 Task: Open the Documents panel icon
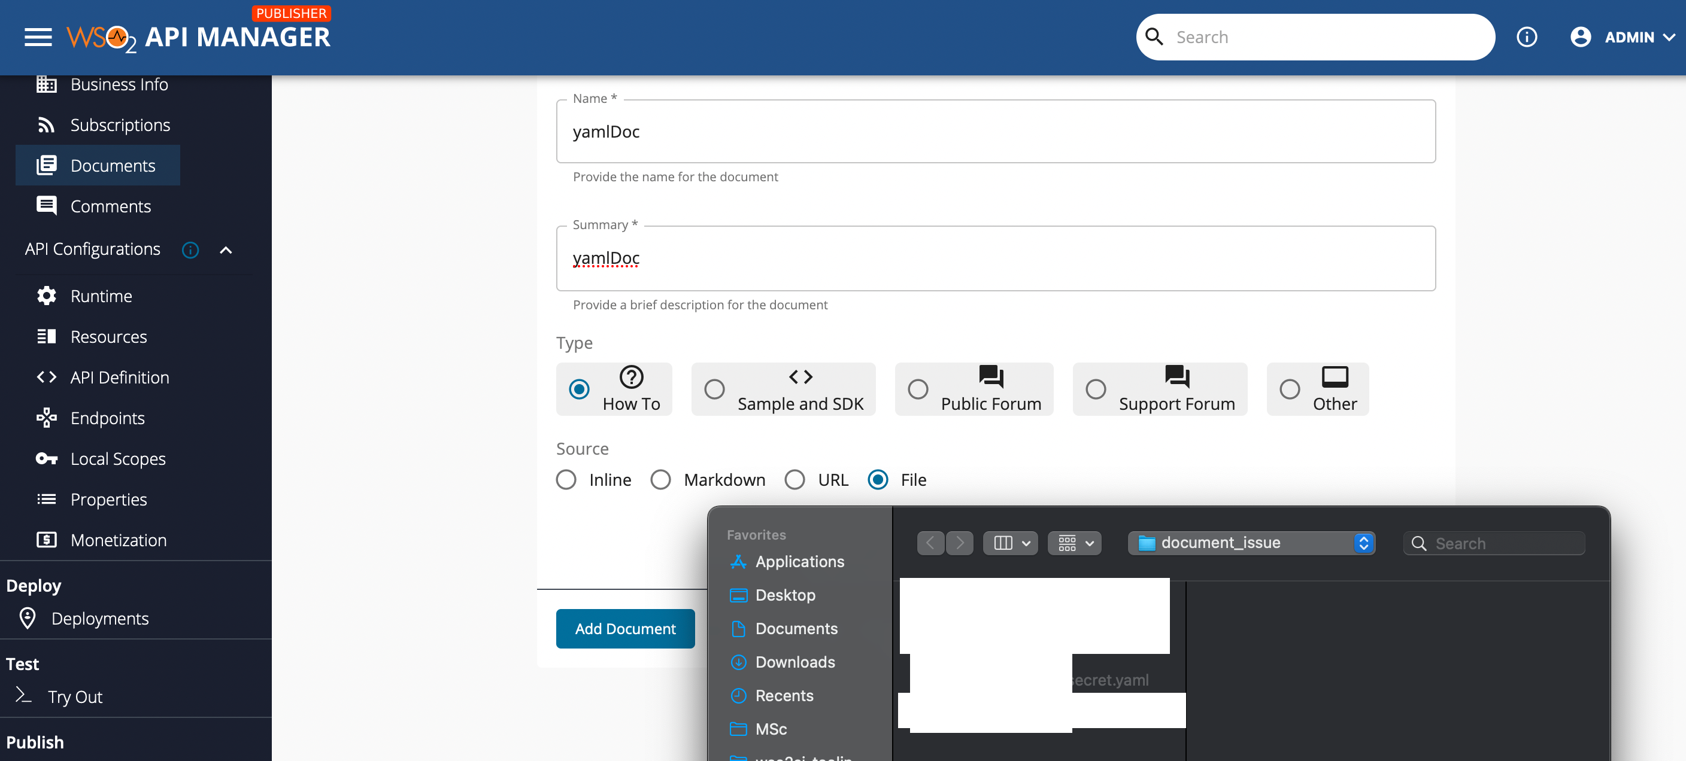point(47,165)
